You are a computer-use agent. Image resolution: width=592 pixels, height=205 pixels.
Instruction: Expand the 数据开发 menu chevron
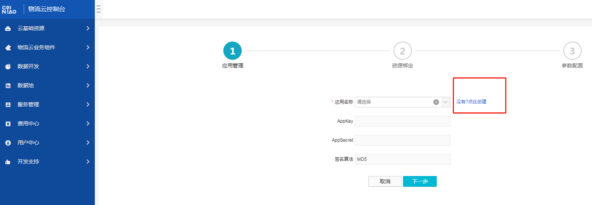(x=88, y=66)
